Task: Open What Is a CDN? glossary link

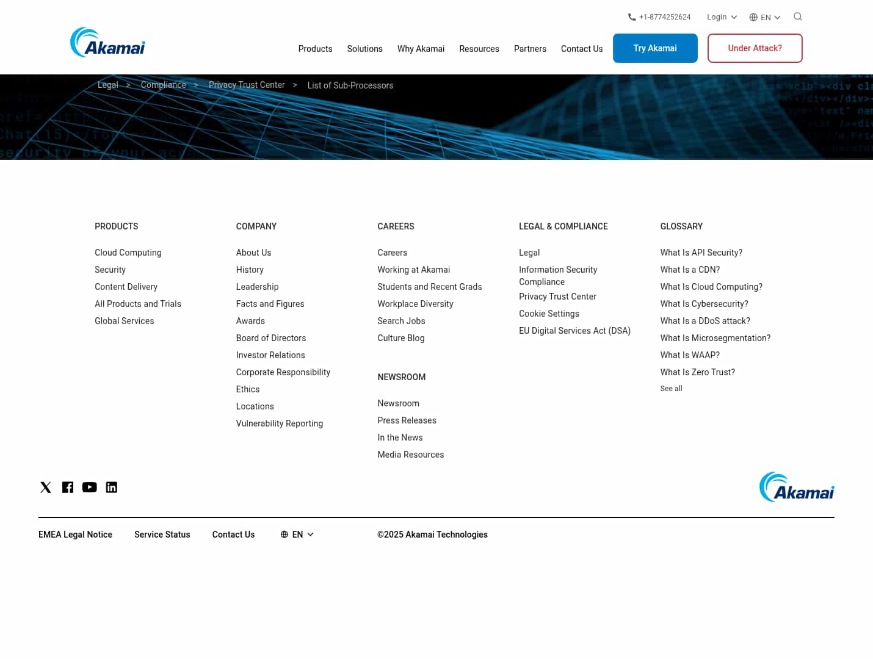Action: point(690,270)
